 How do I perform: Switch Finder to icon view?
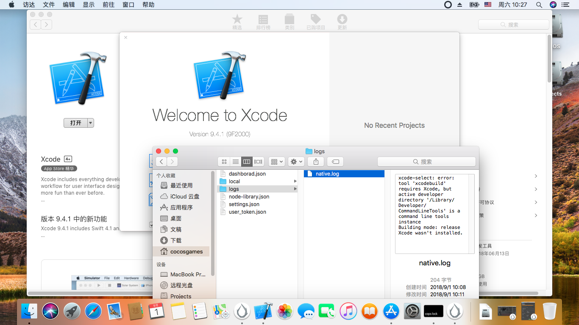(x=224, y=162)
